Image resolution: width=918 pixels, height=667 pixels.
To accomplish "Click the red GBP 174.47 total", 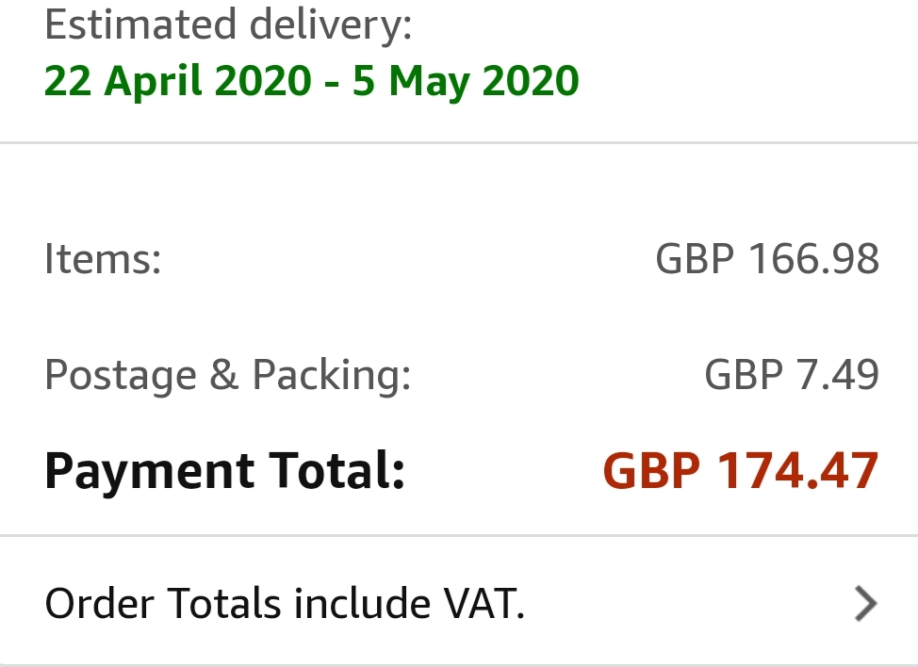I will [741, 470].
